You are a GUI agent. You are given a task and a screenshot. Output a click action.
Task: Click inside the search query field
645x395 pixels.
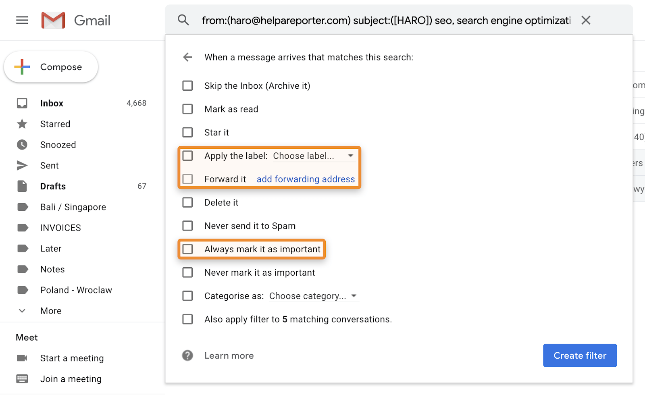(383, 20)
